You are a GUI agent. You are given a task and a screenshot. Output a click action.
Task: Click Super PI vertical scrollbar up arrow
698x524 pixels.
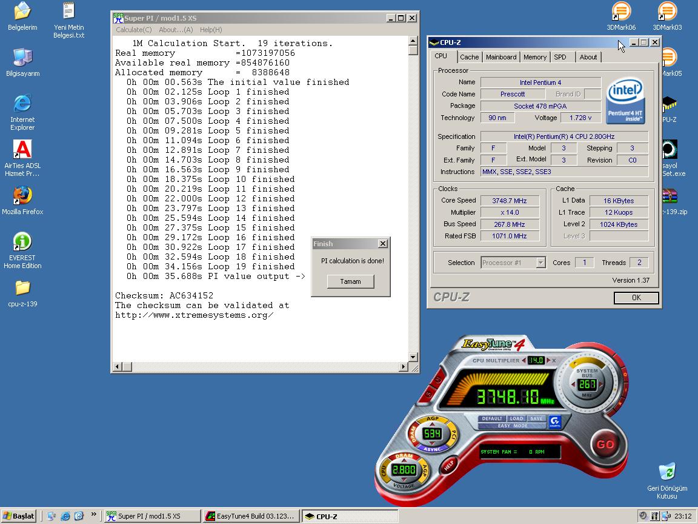pyautogui.click(x=413, y=41)
